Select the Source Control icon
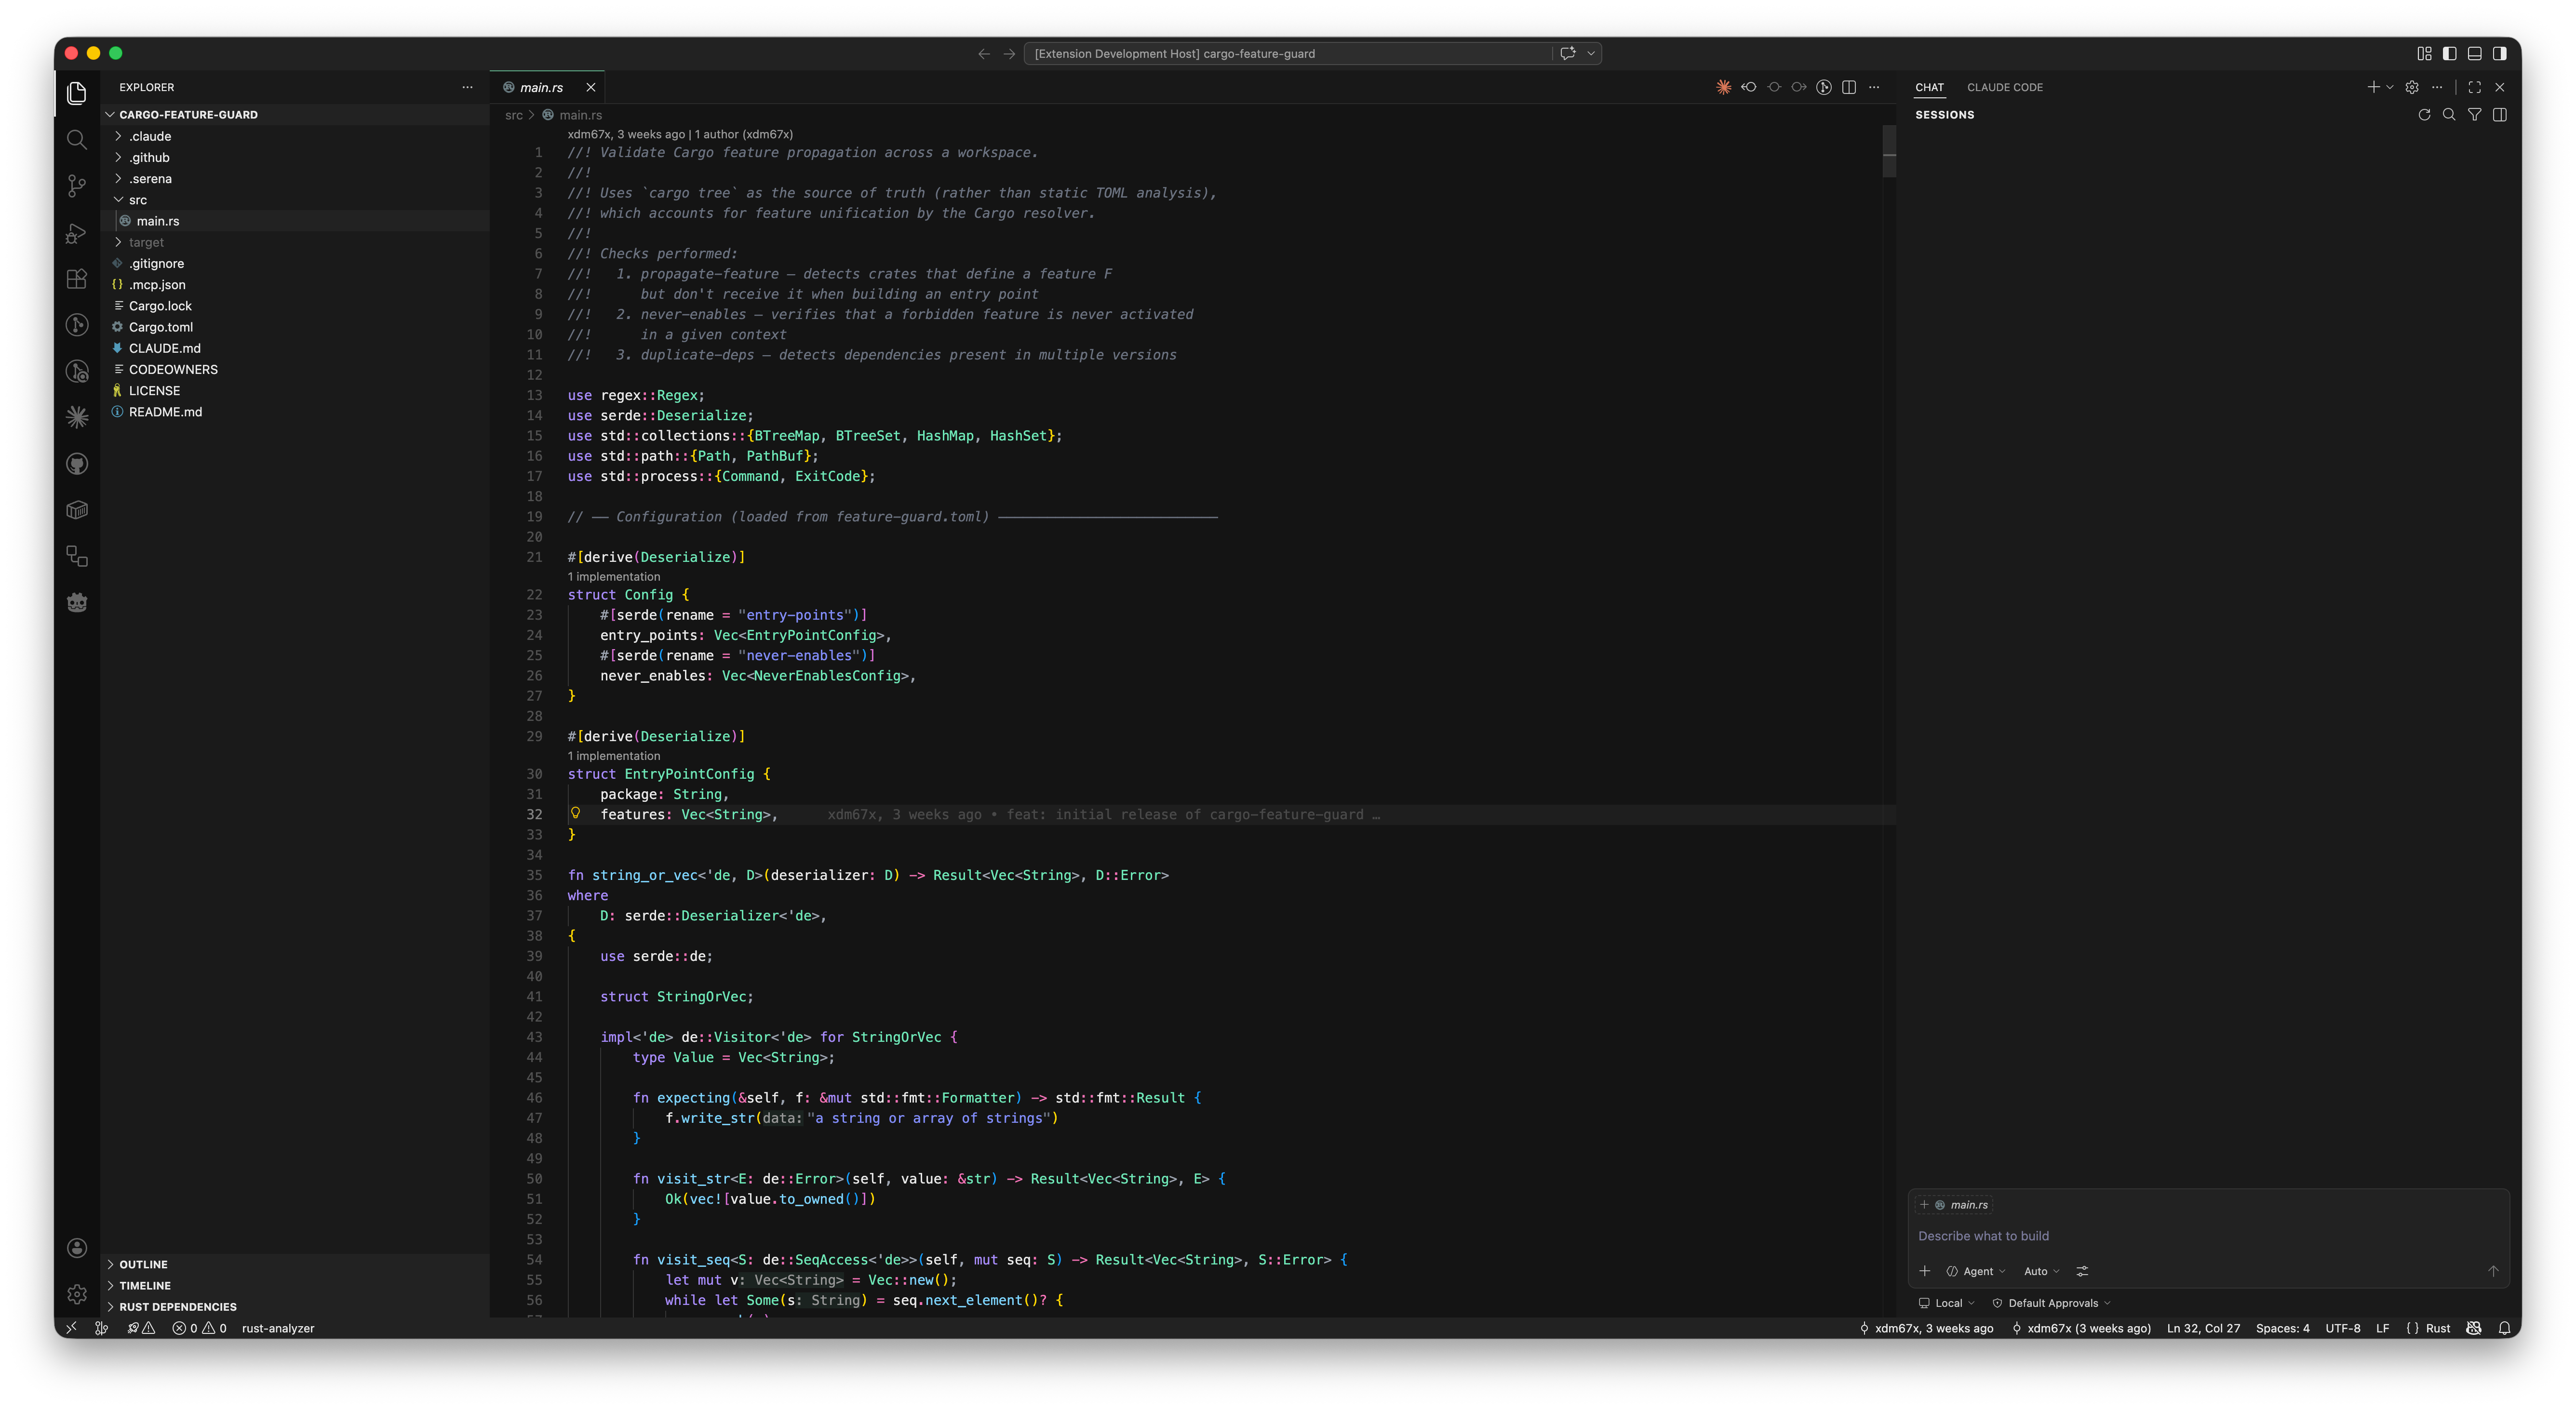Image resolution: width=2576 pixels, height=1410 pixels. 76,186
